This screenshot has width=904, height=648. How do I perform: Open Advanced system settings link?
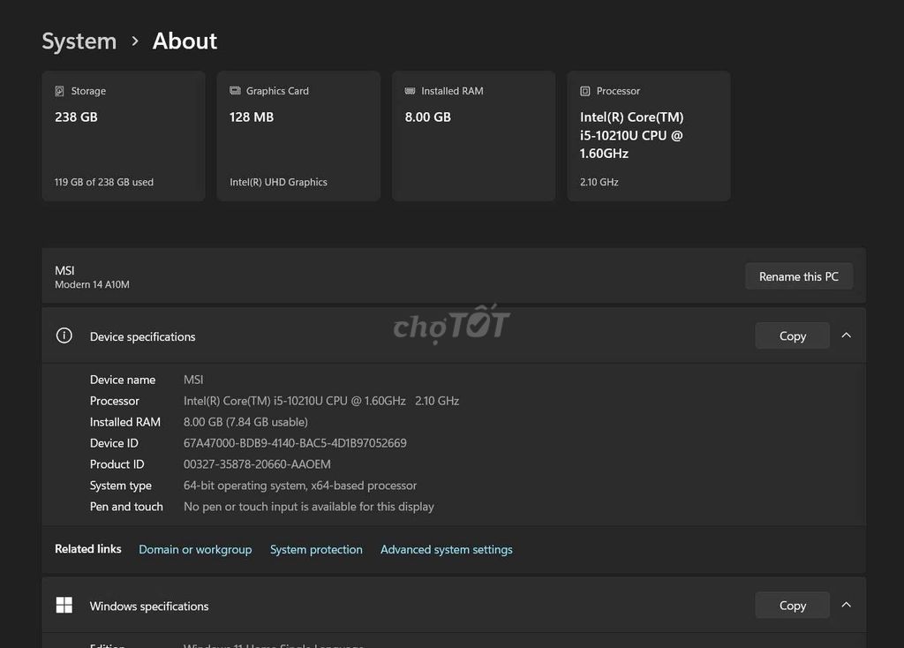pos(446,549)
